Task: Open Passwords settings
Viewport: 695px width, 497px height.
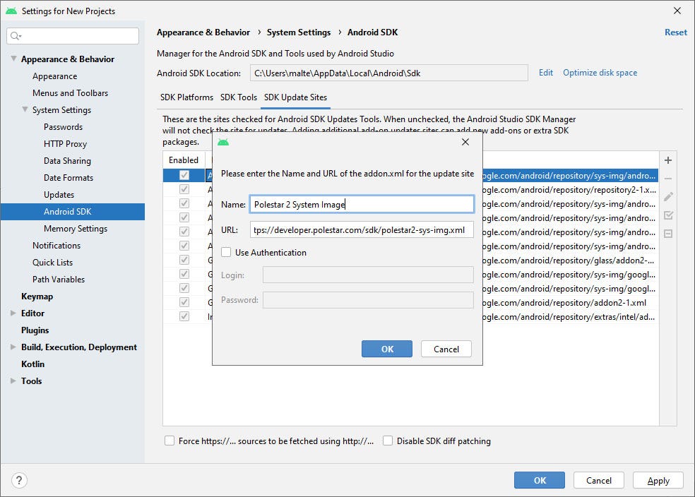Action: [63, 126]
